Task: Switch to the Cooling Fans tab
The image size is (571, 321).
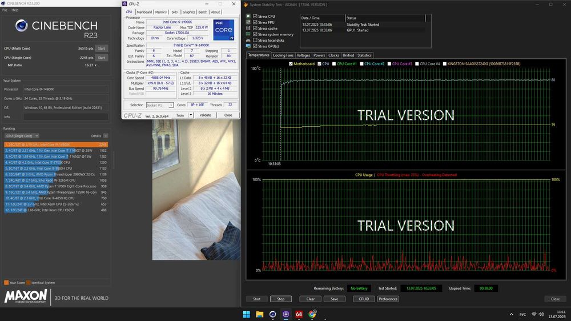Action: (x=283, y=55)
